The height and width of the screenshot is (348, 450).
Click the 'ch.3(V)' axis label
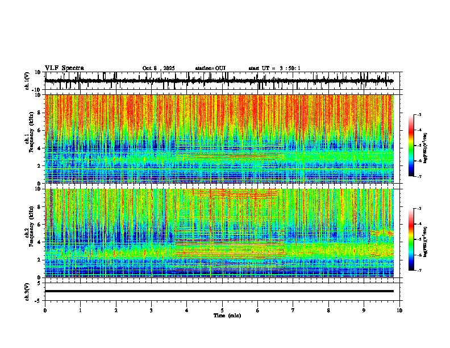pos(27,292)
